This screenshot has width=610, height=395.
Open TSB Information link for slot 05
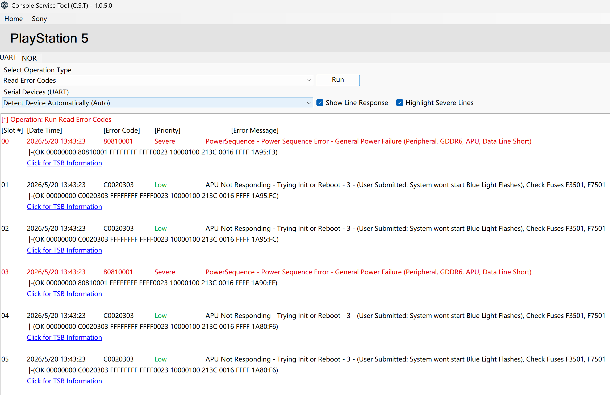(64, 381)
